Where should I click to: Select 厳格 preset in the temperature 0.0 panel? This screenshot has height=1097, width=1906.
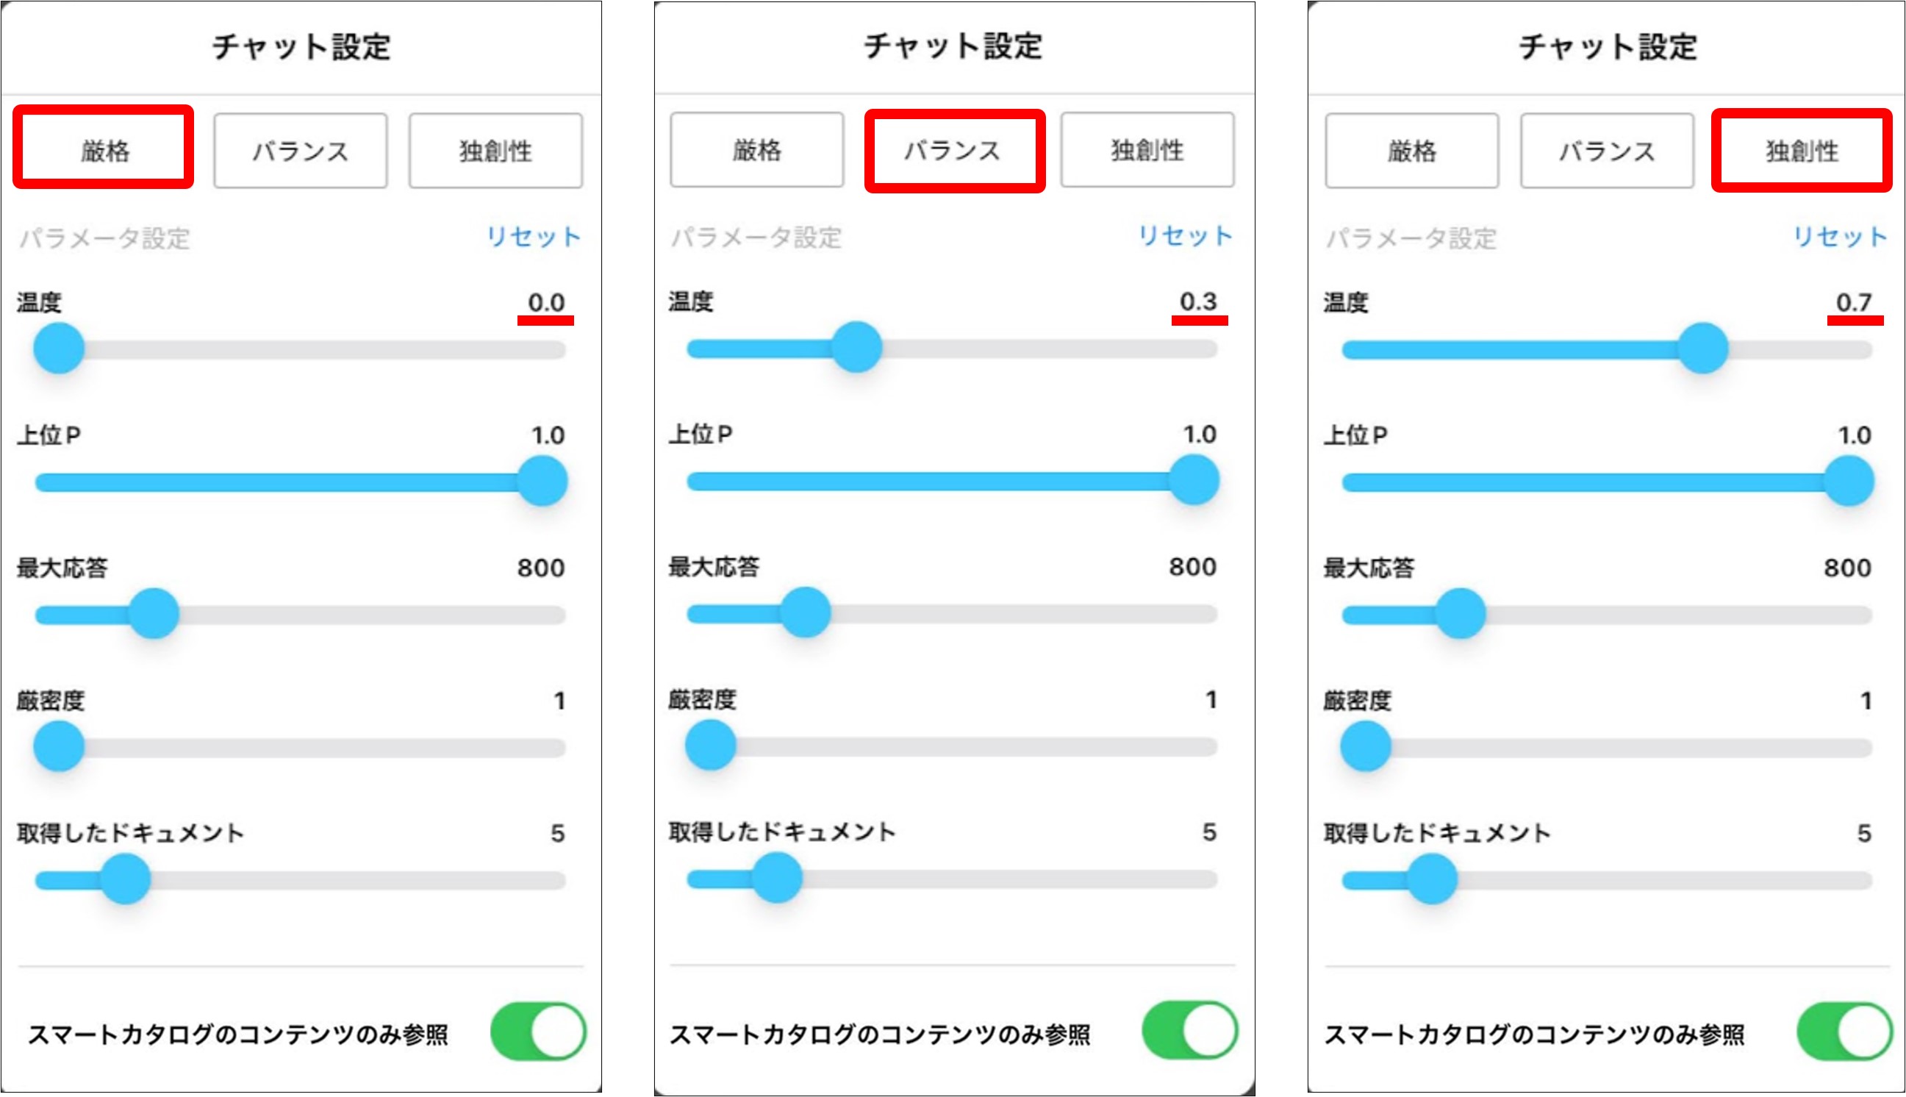pos(104,150)
